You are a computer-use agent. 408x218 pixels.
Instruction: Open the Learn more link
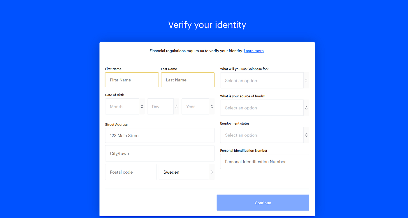click(x=254, y=51)
